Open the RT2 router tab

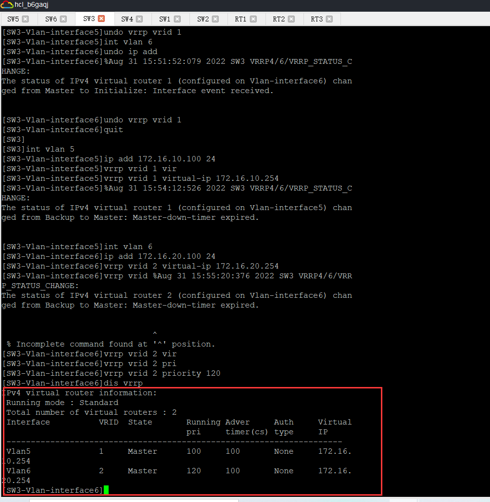pyautogui.click(x=279, y=19)
